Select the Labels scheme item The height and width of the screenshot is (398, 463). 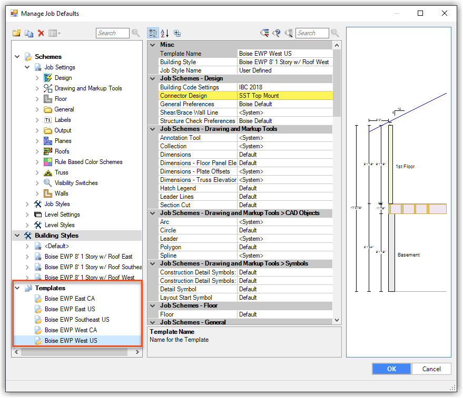[63, 120]
